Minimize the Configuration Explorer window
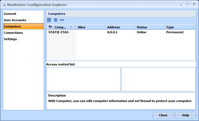 pos(181,5)
